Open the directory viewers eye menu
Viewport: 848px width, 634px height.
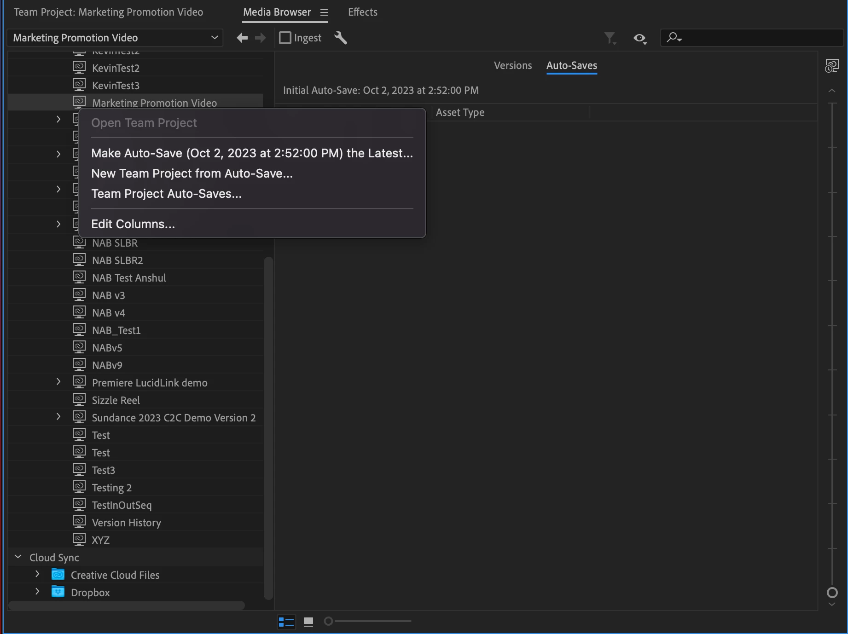pos(640,39)
